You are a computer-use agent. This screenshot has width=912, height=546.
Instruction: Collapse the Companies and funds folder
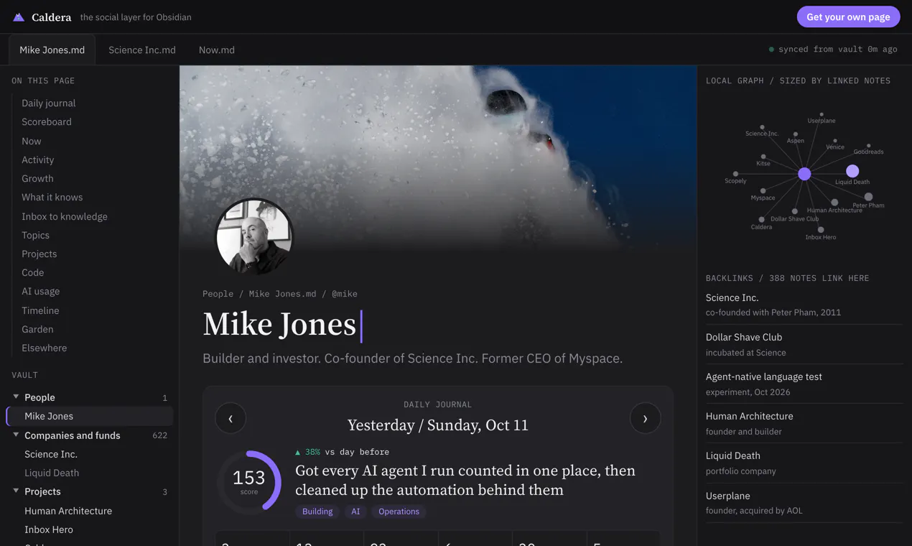[16, 435]
